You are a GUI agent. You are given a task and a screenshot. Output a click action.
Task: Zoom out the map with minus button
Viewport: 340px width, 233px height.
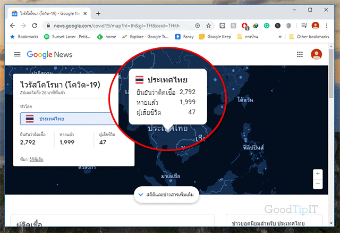pyautogui.click(x=318, y=184)
